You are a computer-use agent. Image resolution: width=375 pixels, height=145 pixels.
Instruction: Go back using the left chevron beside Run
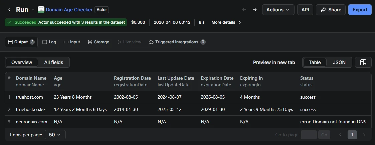point(9,10)
